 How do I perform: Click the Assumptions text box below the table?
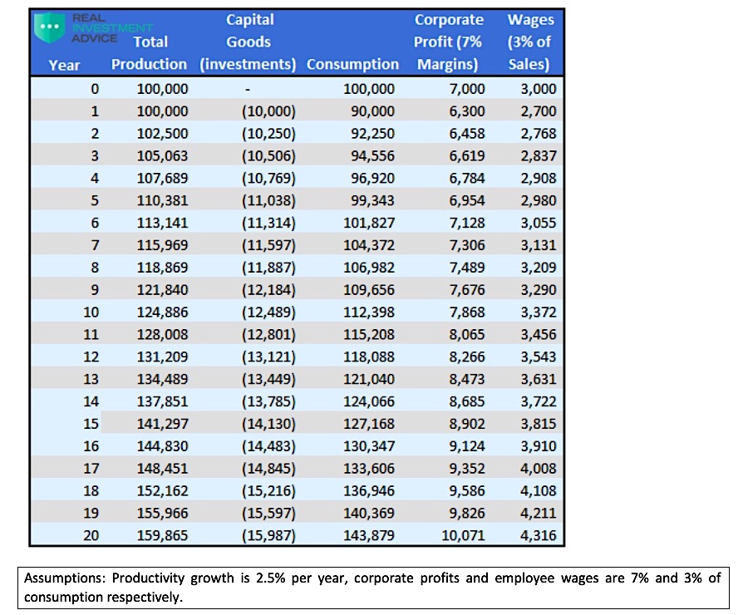coord(372,587)
